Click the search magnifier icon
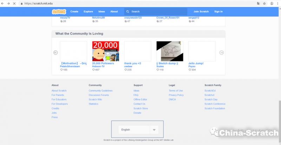The image size is (281, 145). point(128,12)
